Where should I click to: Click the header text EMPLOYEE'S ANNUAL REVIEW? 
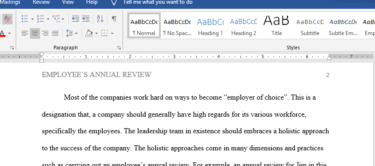pyautogui.click(x=96, y=75)
